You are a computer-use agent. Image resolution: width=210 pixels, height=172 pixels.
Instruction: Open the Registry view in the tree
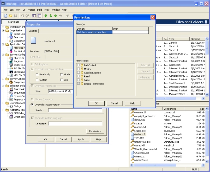18,62
